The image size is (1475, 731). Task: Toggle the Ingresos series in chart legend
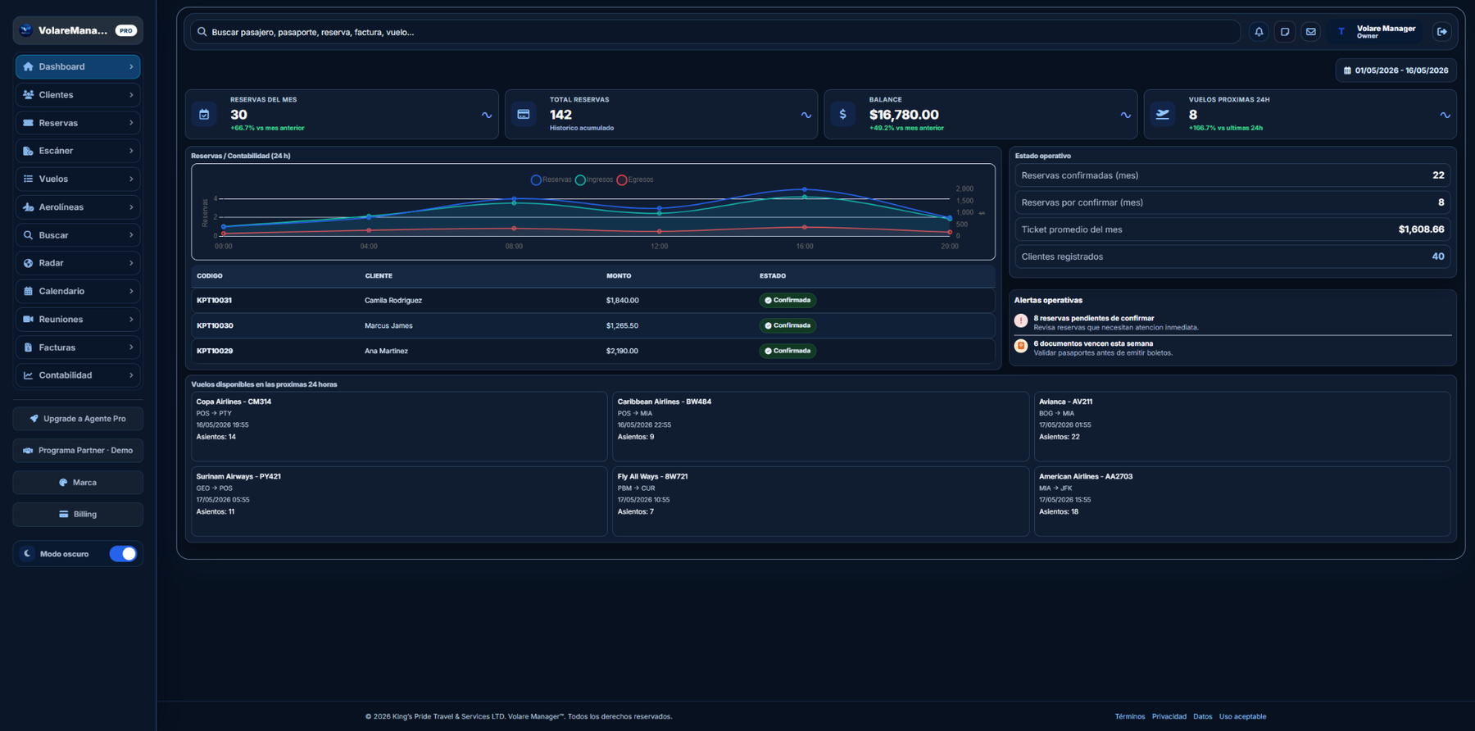point(595,179)
